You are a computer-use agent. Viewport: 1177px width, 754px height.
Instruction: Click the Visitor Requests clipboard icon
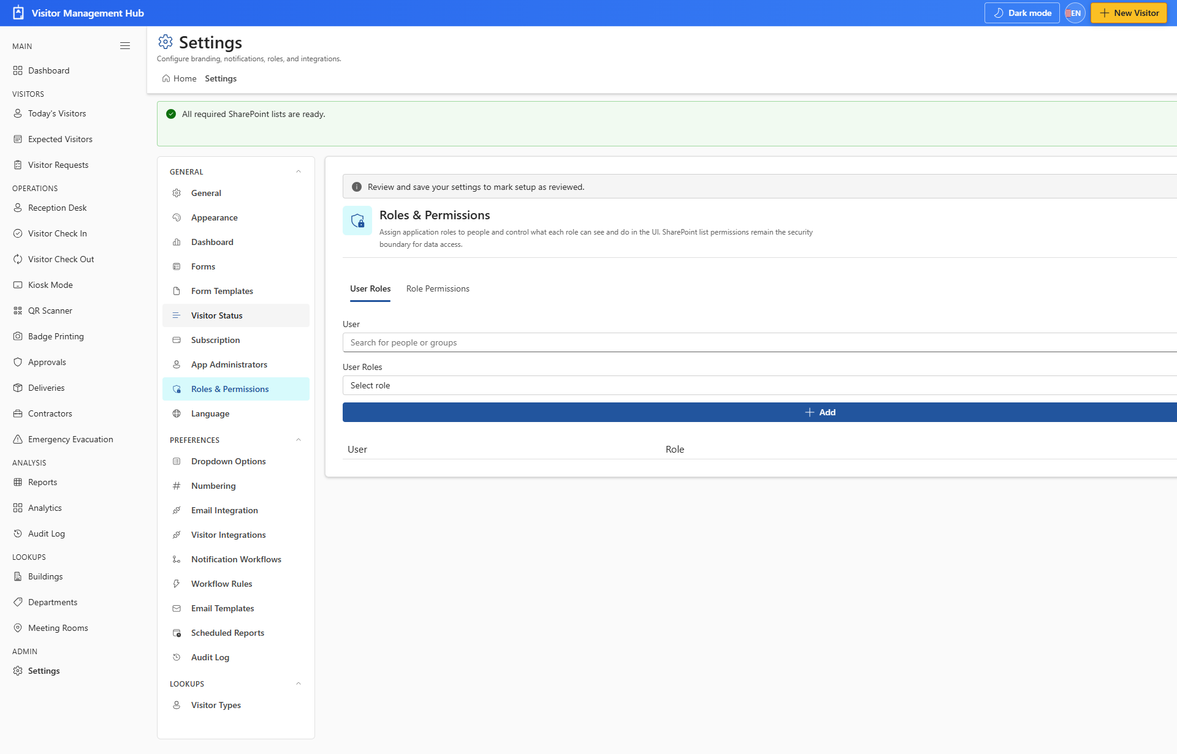point(18,165)
